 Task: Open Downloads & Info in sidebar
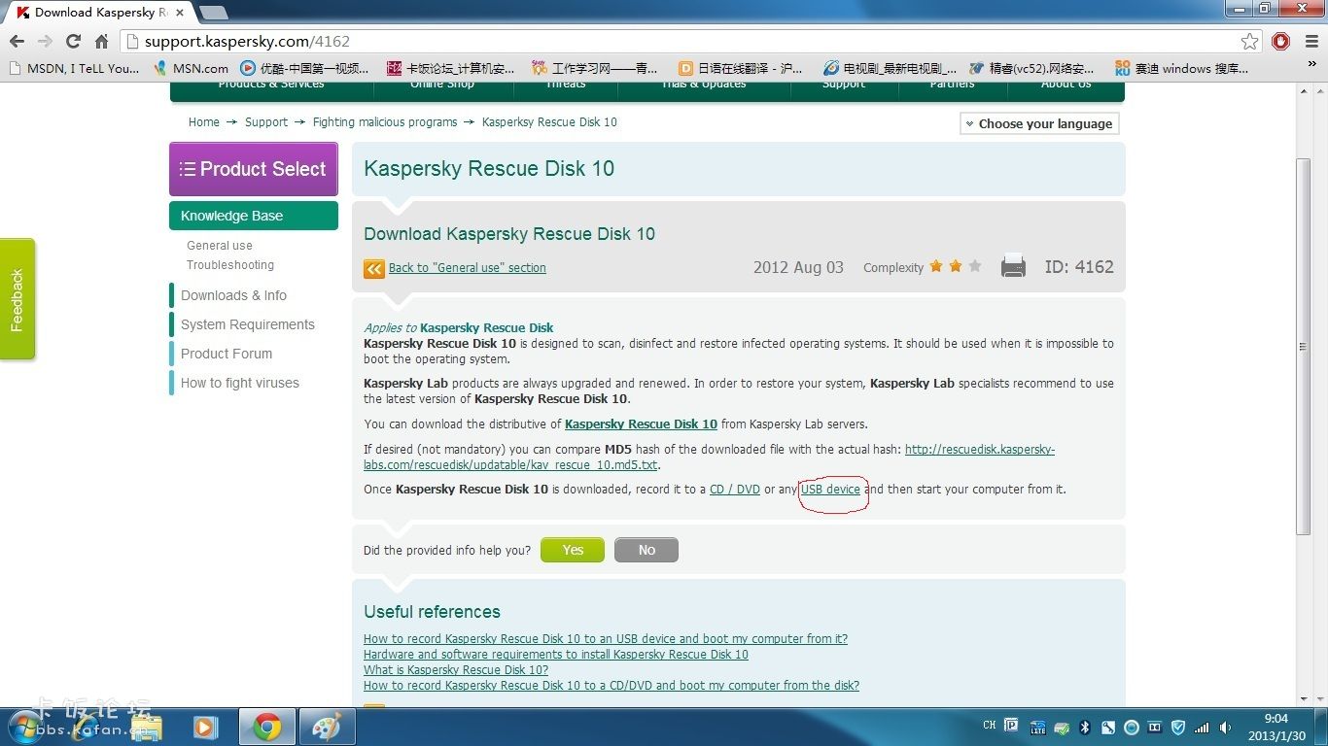coord(233,295)
